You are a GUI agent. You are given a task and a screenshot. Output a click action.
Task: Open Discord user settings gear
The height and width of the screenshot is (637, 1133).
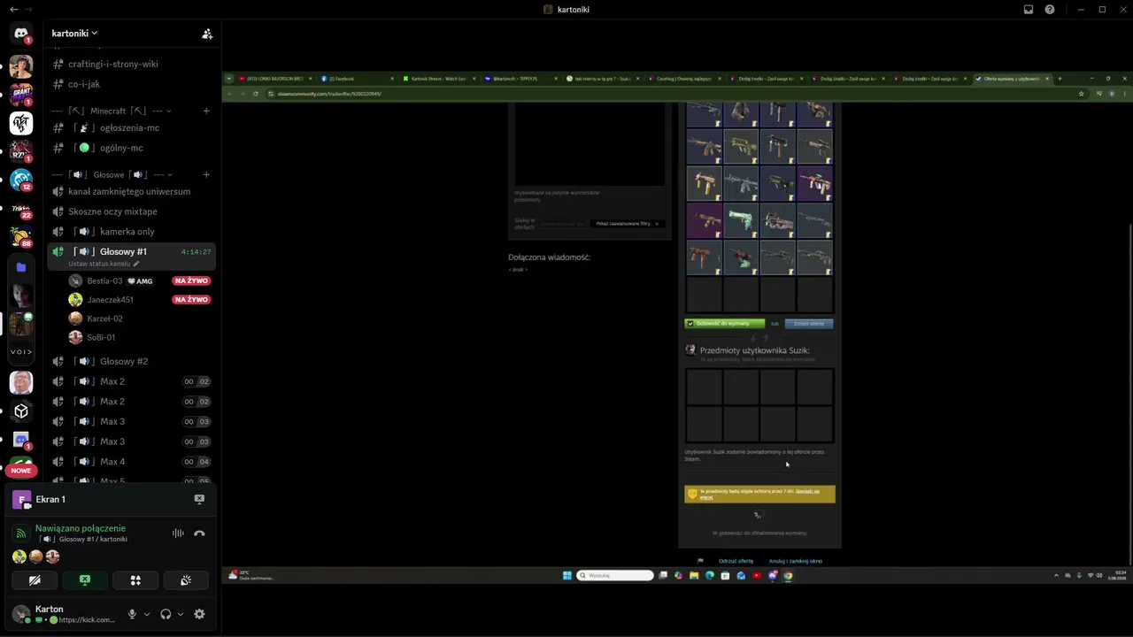pos(199,614)
